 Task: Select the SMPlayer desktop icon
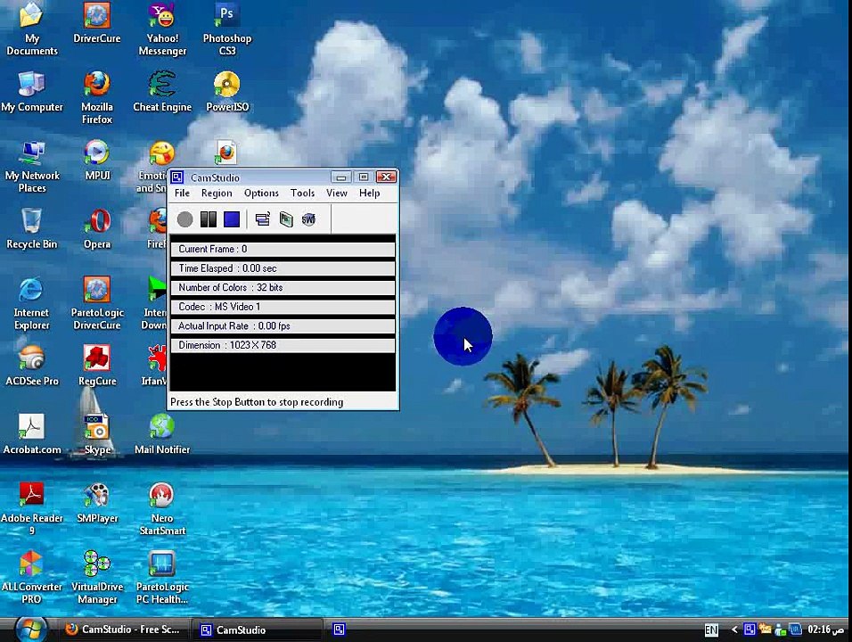[97, 502]
